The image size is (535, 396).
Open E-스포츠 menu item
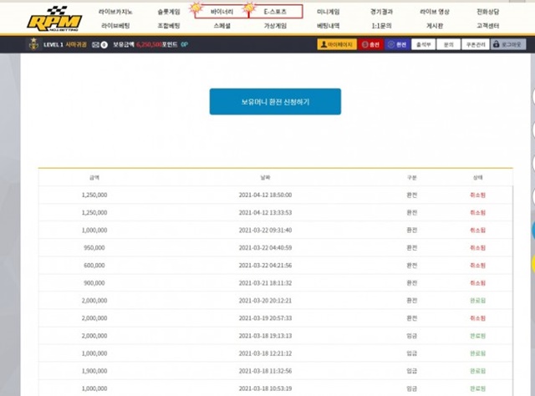(x=275, y=12)
